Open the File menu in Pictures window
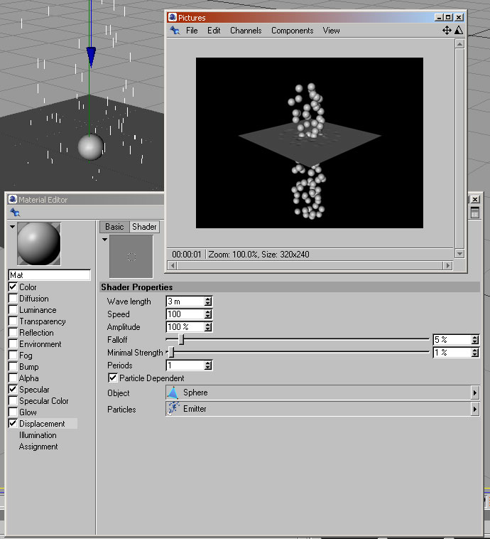490x539 pixels. (x=192, y=31)
